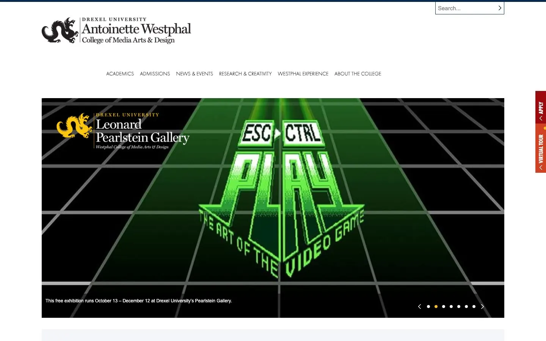This screenshot has height=341, width=546.
Task: Submit search with the arrow icon
Action: (x=500, y=8)
